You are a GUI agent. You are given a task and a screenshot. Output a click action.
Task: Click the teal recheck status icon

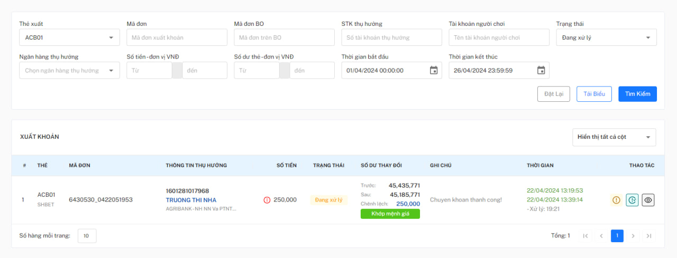(632, 200)
